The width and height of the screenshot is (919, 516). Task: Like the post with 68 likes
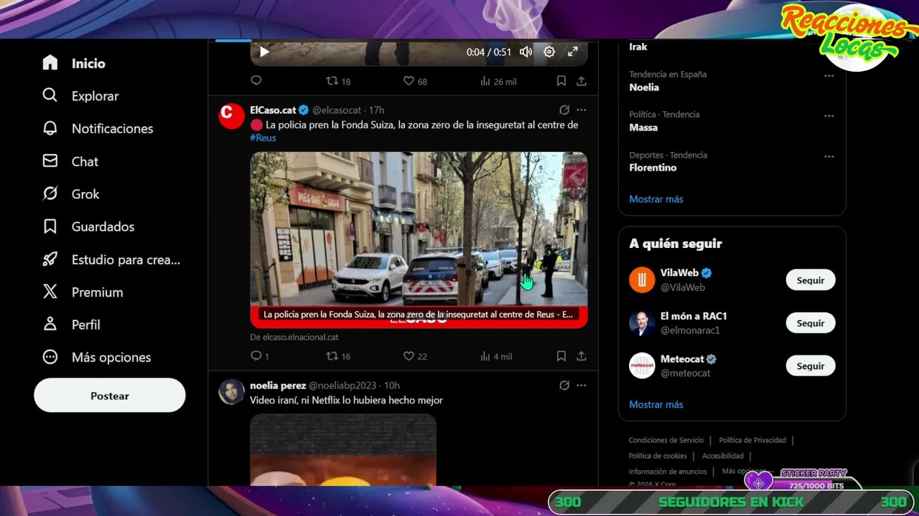coord(415,81)
